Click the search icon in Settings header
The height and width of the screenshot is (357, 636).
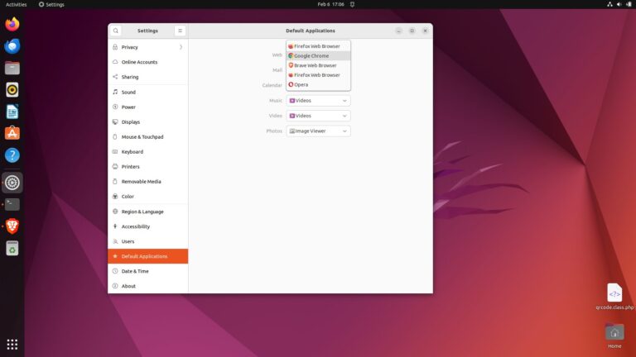click(116, 31)
